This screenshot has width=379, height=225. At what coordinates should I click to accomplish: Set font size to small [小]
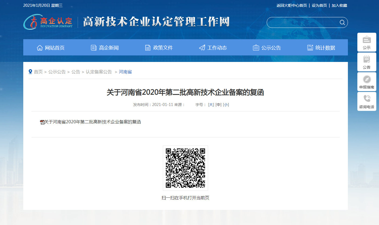(226, 105)
